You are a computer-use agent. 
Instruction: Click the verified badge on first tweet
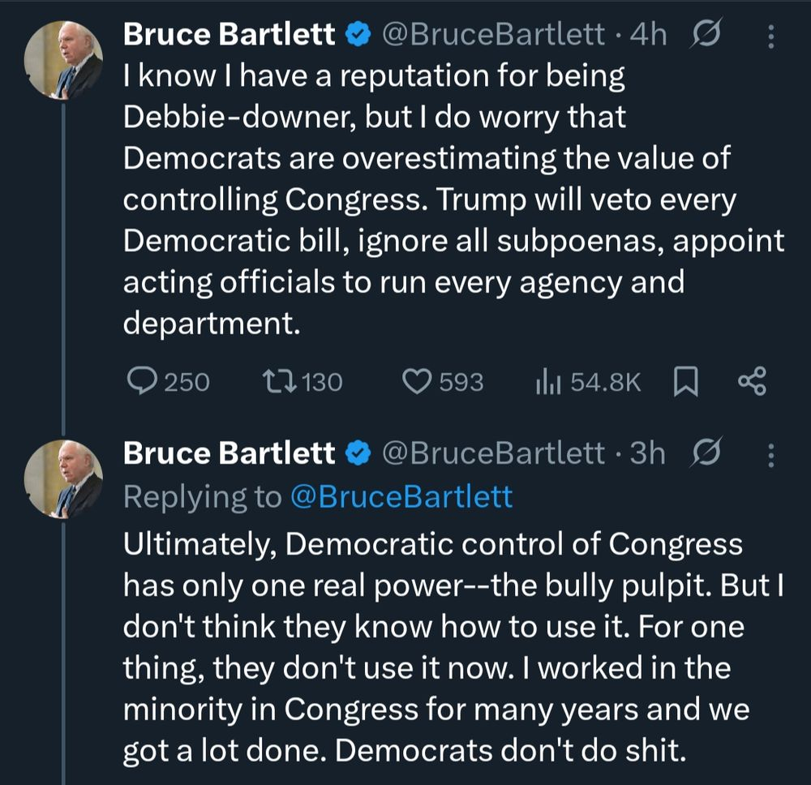point(358,35)
